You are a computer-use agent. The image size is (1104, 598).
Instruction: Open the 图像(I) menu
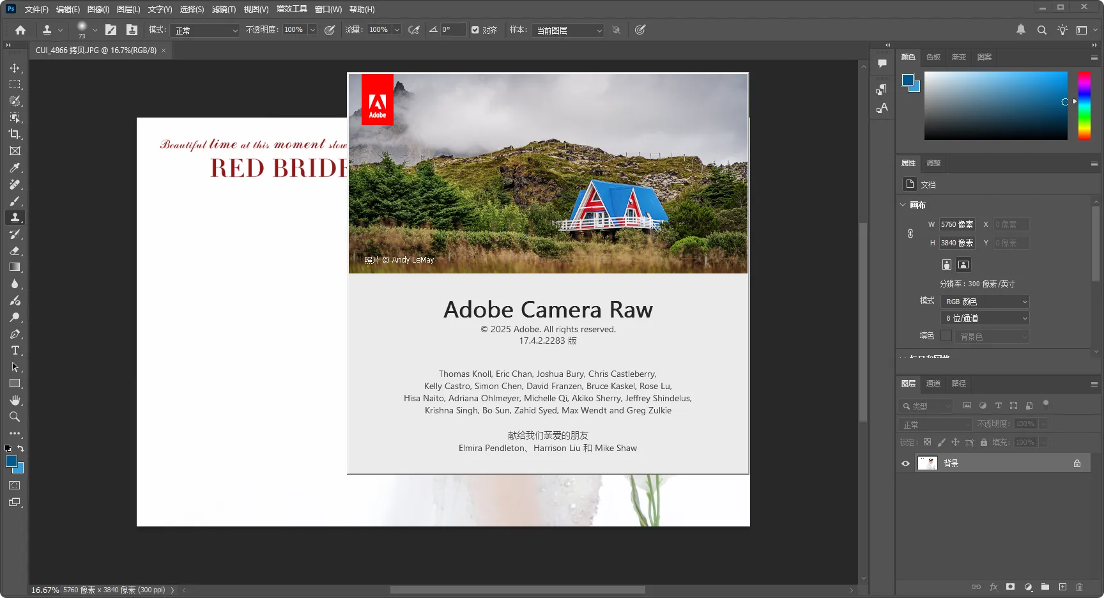pos(98,10)
